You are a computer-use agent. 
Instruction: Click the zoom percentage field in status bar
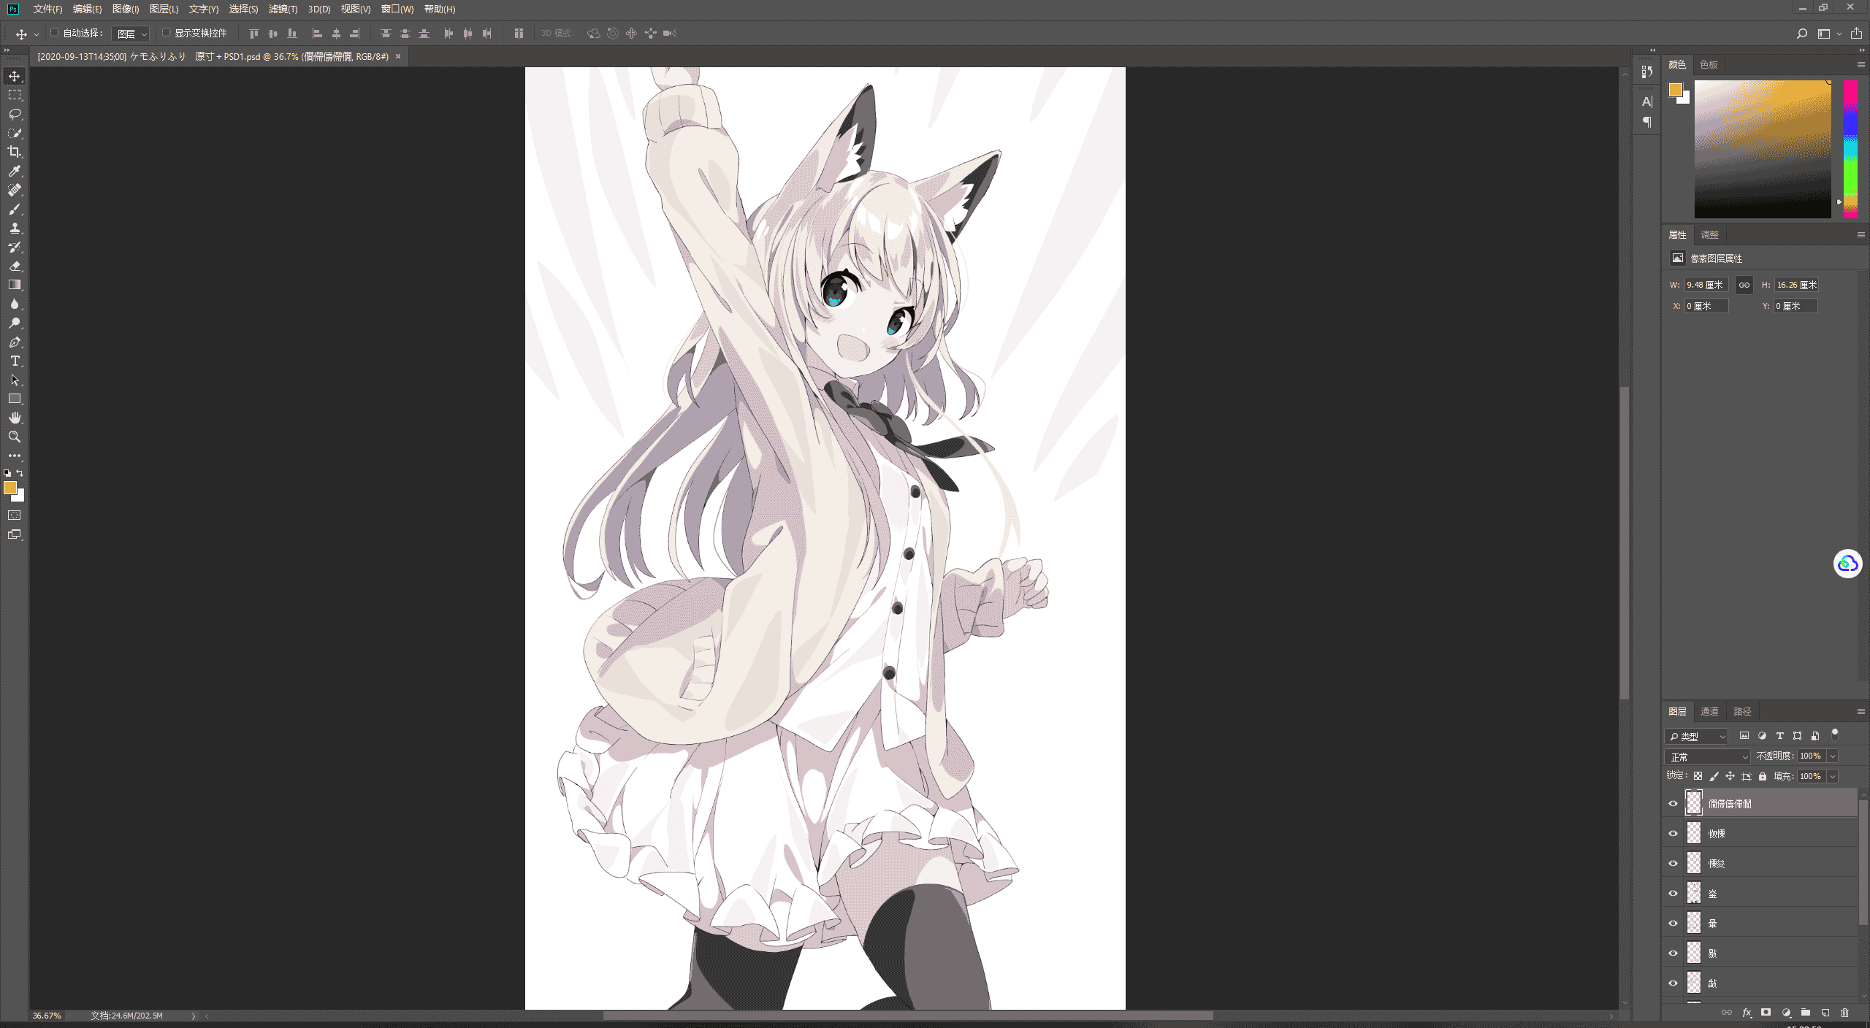click(47, 1016)
